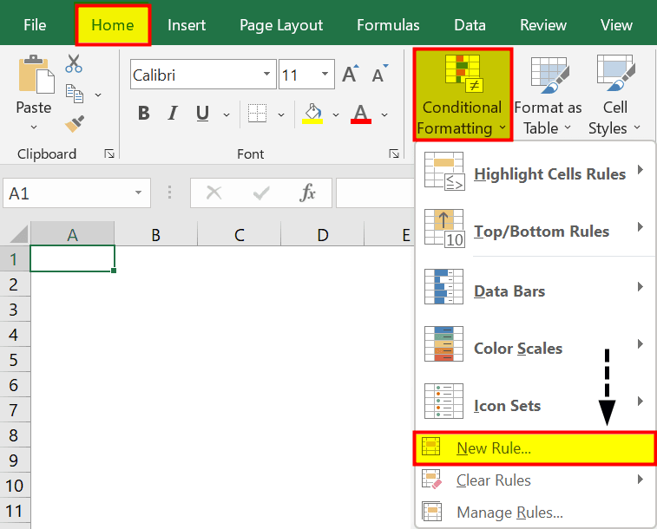This screenshot has width=657, height=529.
Task: Open Highlight Cells Rules submenu
Action: point(535,173)
